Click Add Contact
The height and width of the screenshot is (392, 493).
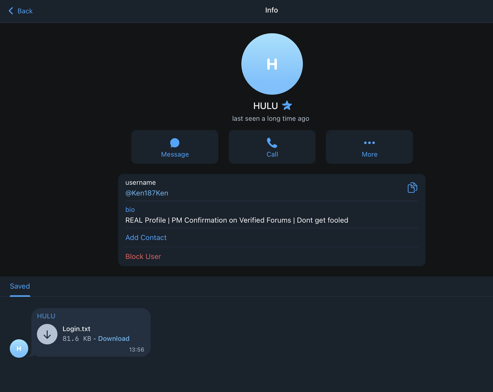[146, 238]
